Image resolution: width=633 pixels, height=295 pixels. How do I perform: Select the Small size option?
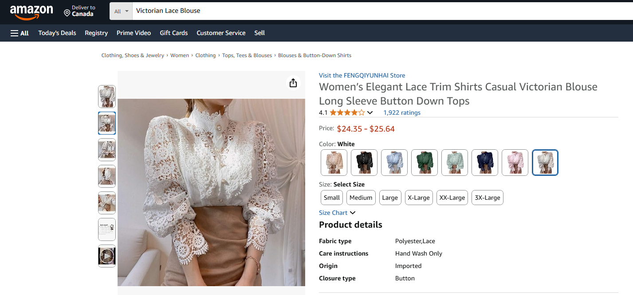(x=331, y=198)
